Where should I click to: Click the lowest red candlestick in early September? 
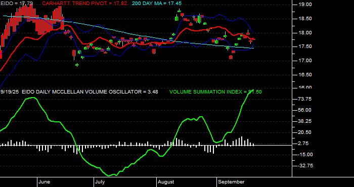pos(231,57)
